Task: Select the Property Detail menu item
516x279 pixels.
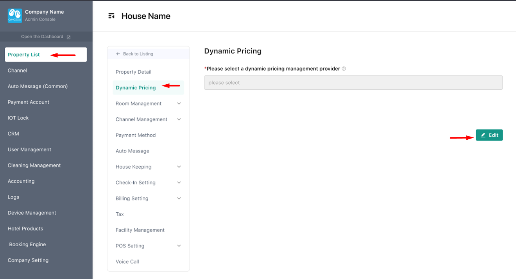Action: click(133, 72)
